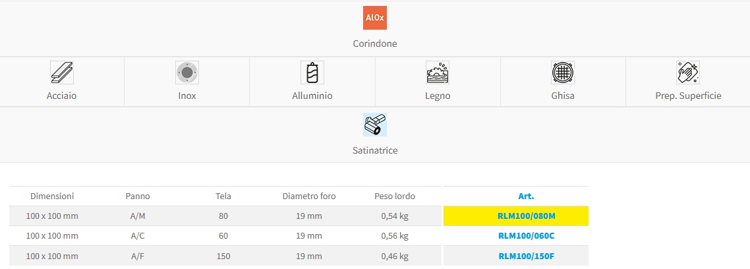Screen dimensions: 750x269
Task: Click the Peso lordo column header
Action: (x=395, y=196)
